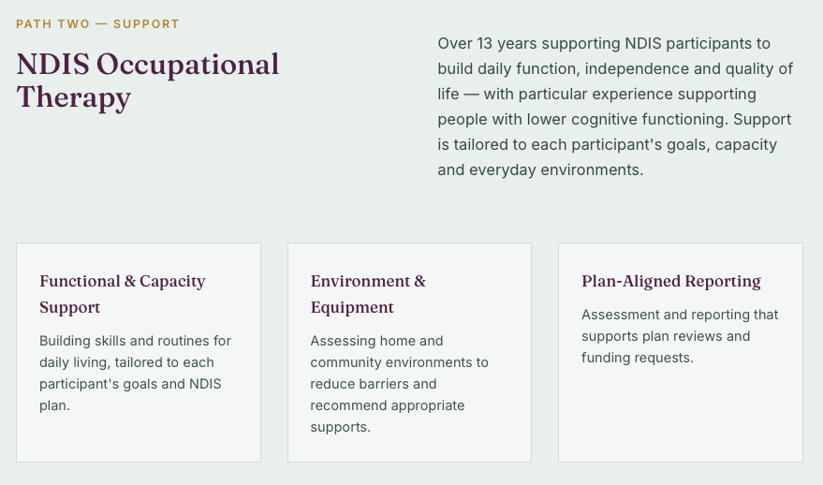The height and width of the screenshot is (485, 823).
Task: Click the word Therapy in the heading
Action: point(73,98)
